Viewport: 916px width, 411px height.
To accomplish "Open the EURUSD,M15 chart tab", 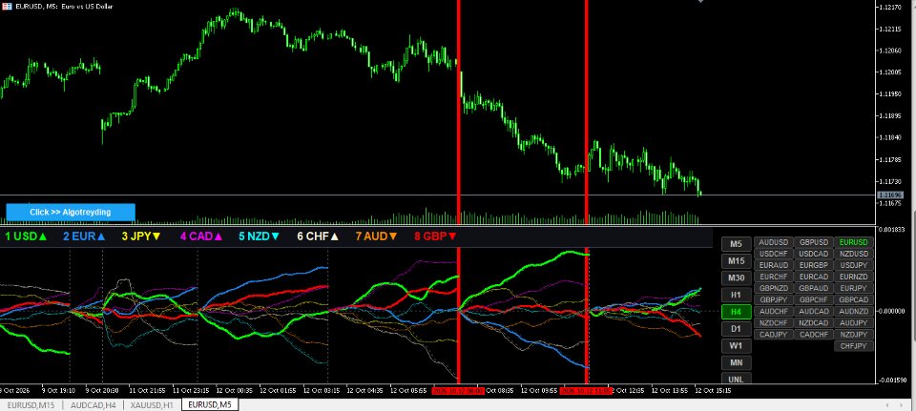I will [x=31, y=404].
